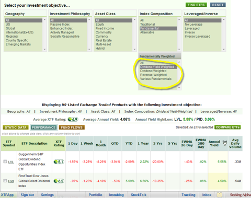Select No Leverage option
The width and height of the screenshot is (251, 198).
(x=193, y=25)
